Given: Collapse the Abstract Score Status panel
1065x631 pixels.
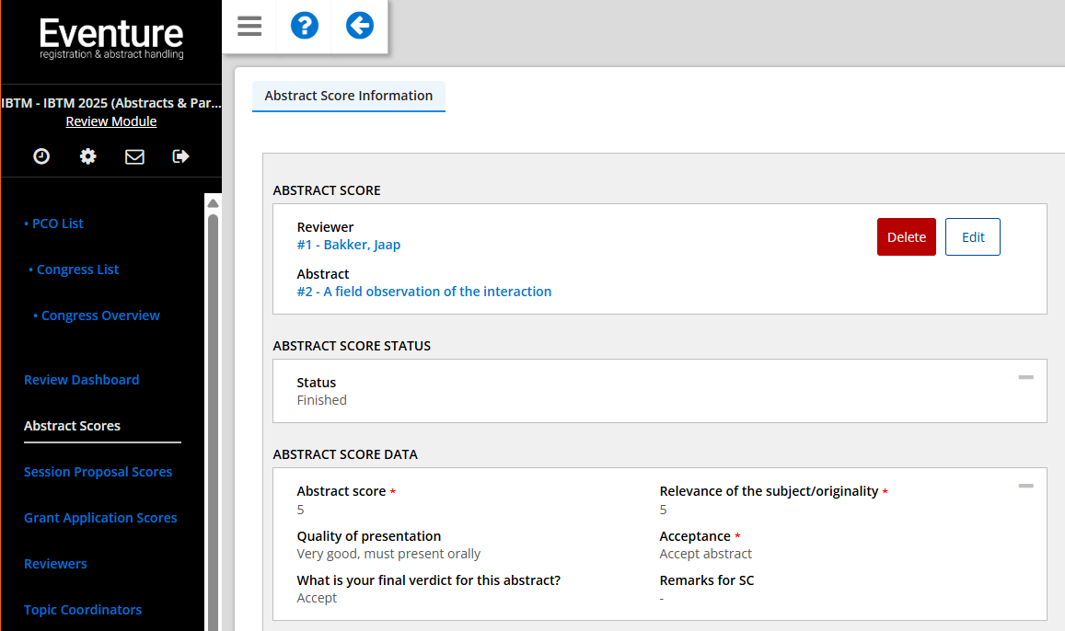Looking at the screenshot, I should (x=1025, y=377).
